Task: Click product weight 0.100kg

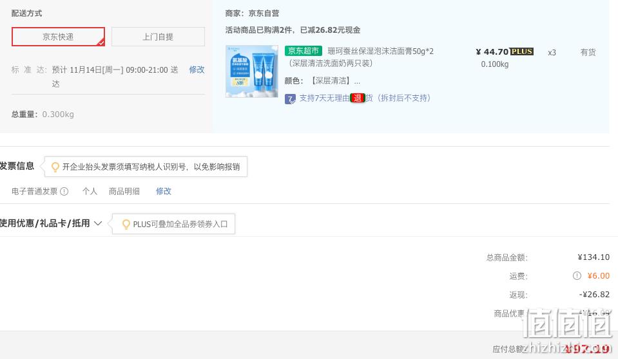Action: pos(495,64)
